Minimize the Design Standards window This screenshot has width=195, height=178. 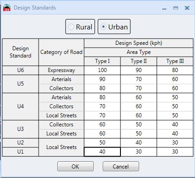point(164,9)
